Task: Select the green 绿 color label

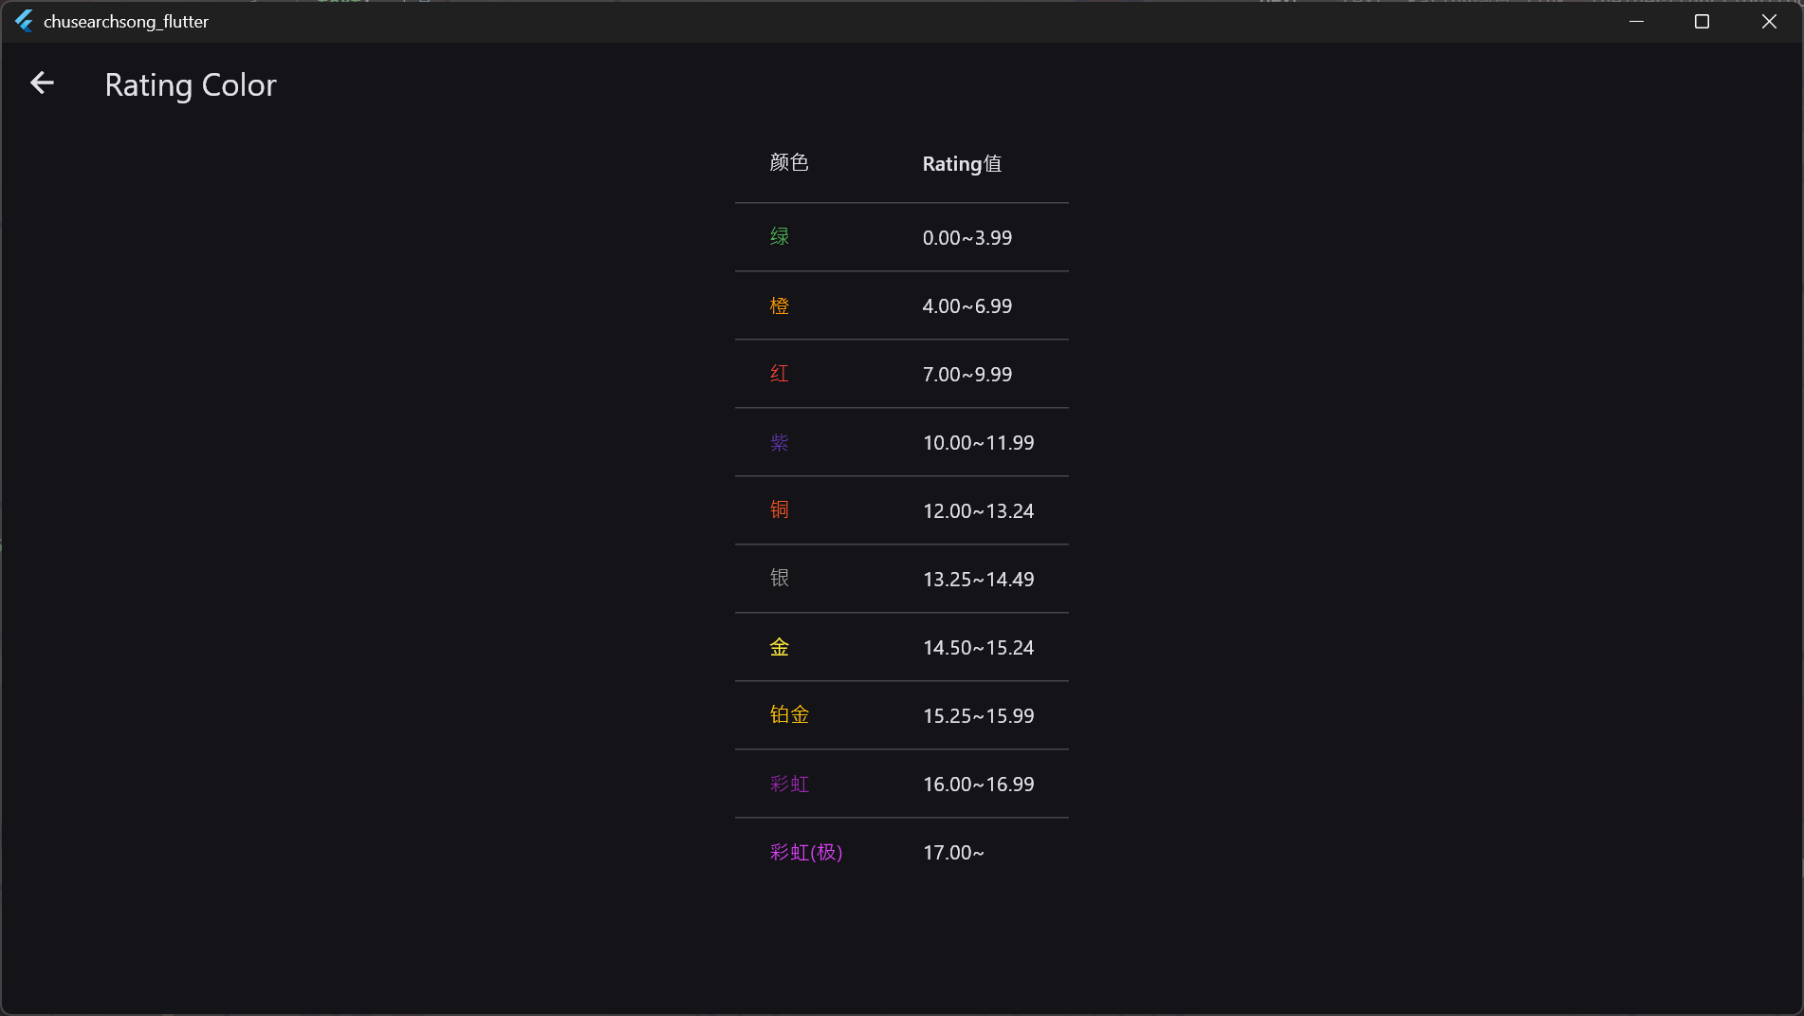Action: tap(780, 237)
